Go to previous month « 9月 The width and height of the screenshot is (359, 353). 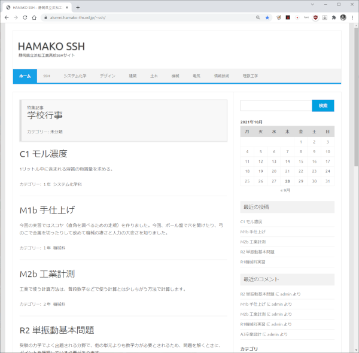[285, 190]
